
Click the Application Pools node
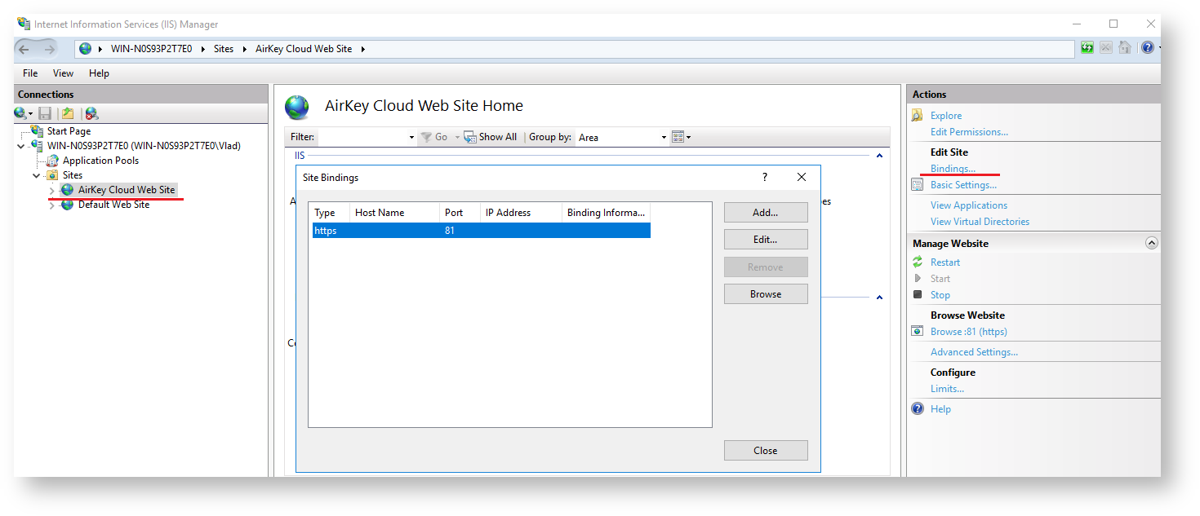coord(100,161)
